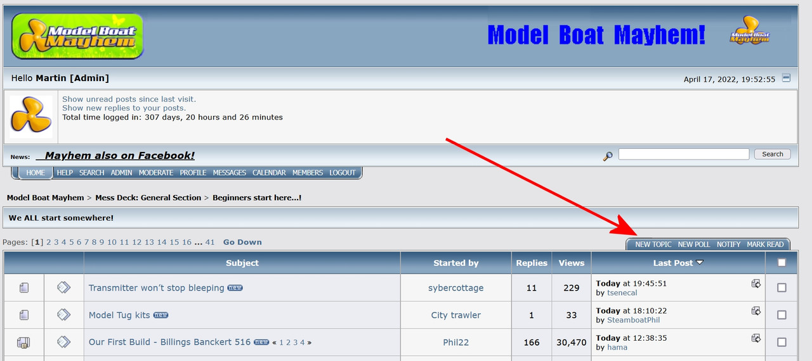This screenshot has width=812, height=361.
Task: Go to page 16 of the board
Action: coord(187,242)
